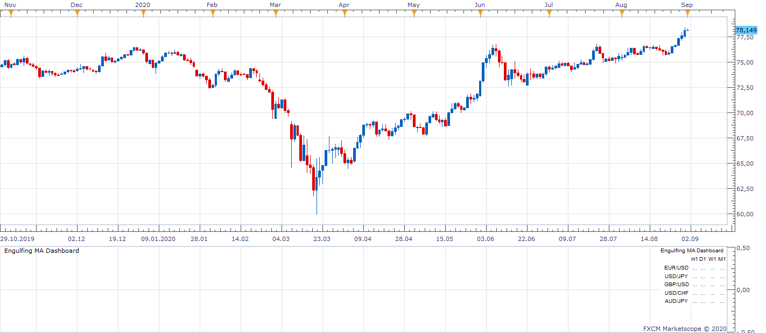The width and height of the screenshot is (766, 333).
Task: Click the orange marker under Aug
Action: [x=622, y=13]
